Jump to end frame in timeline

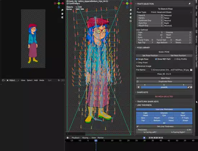tap(162, 138)
